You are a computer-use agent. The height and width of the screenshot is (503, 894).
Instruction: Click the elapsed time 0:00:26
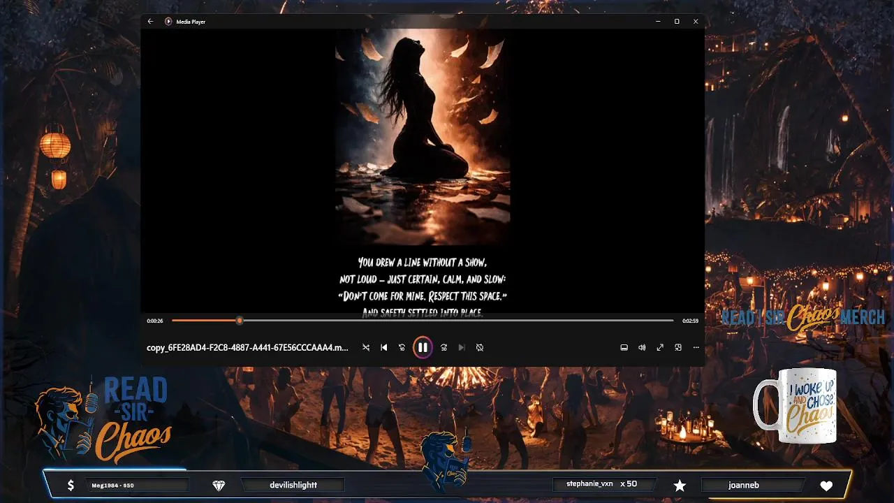click(x=155, y=321)
